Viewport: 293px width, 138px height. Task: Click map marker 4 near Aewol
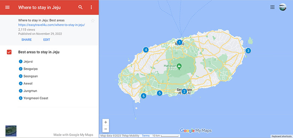(146, 50)
